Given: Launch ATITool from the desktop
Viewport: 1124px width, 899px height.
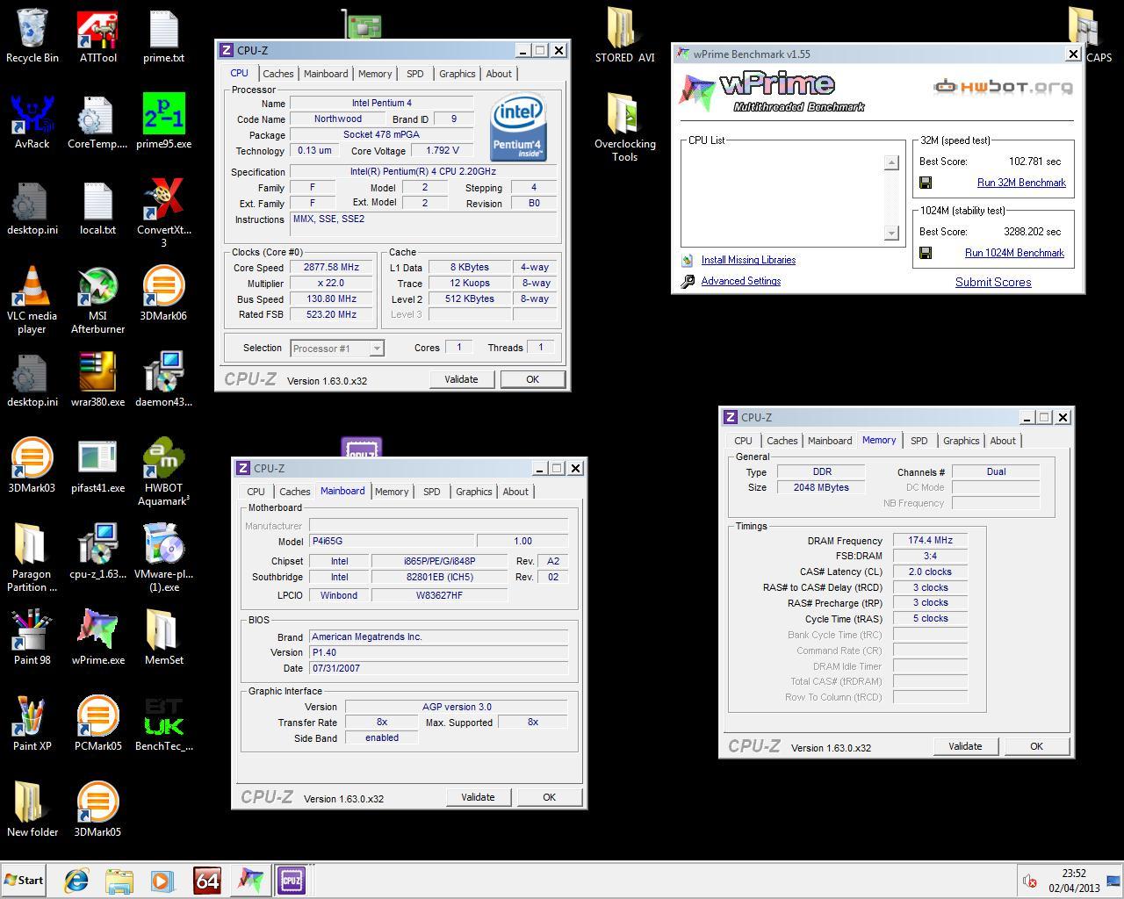Looking at the screenshot, I should pos(97,37).
